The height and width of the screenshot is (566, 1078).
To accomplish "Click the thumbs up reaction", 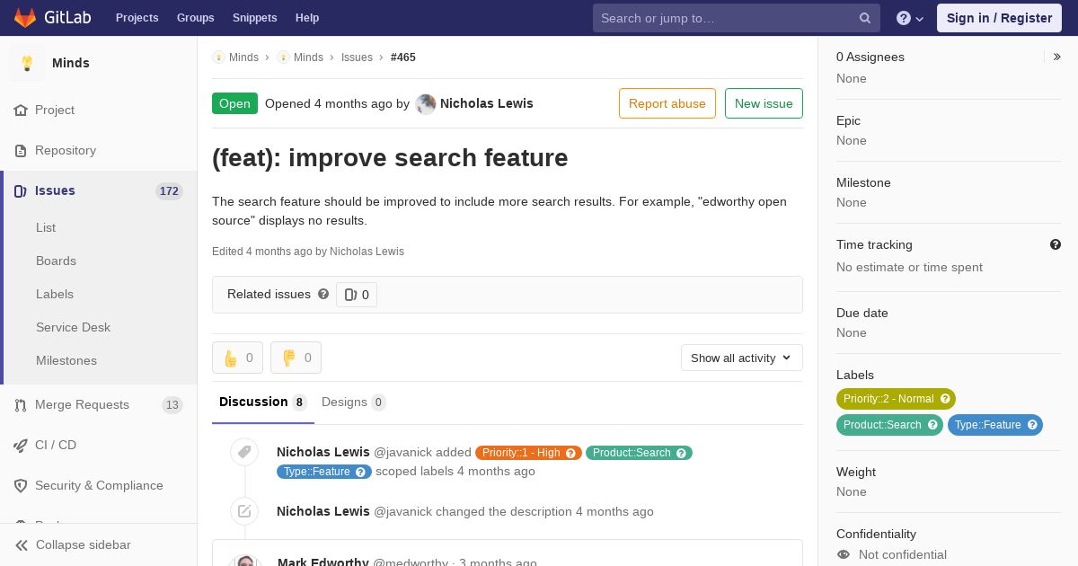I will (238, 358).
